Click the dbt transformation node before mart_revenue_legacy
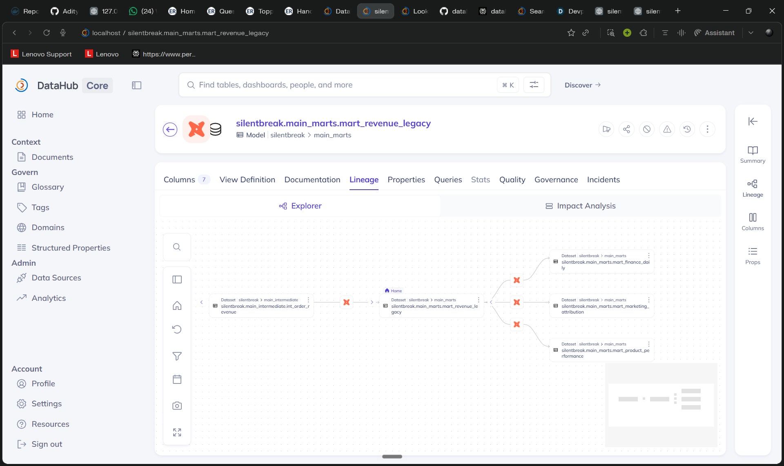The width and height of the screenshot is (784, 466). coord(347,302)
